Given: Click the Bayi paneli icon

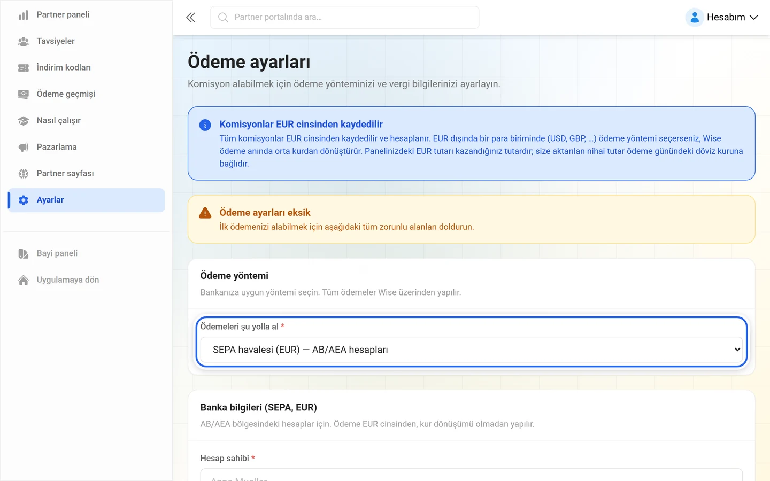Looking at the screenshot, I should [x=24, y=253].
